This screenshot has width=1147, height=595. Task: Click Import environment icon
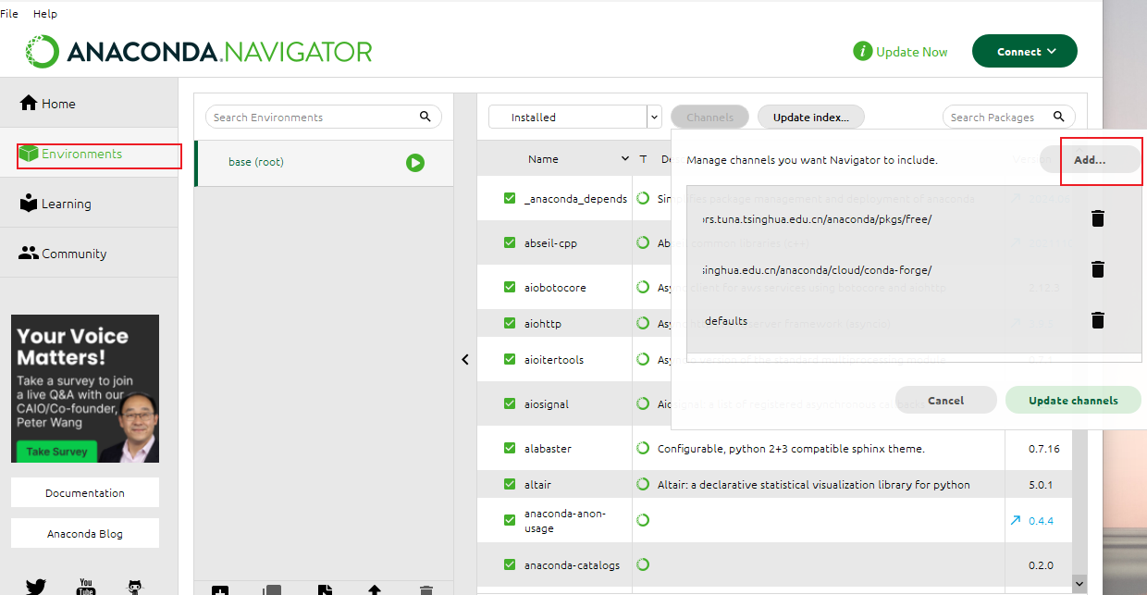pyautogui.click(x=325, y=590)
